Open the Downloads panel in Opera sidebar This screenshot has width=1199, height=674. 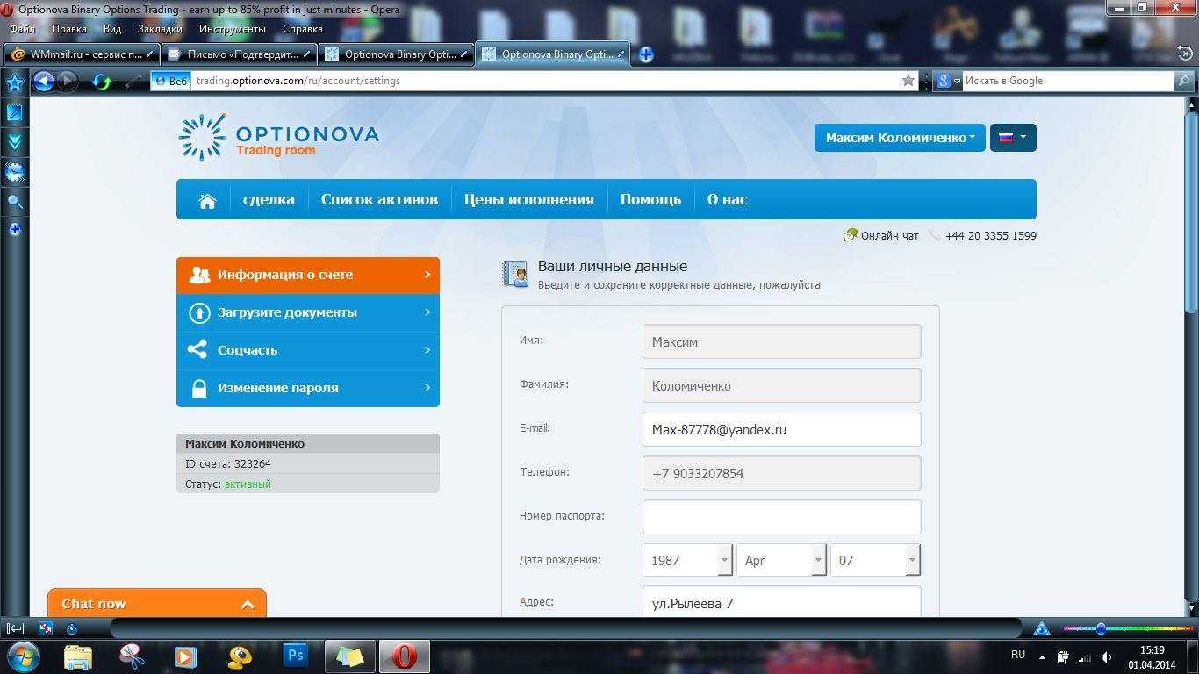[14, 142]
